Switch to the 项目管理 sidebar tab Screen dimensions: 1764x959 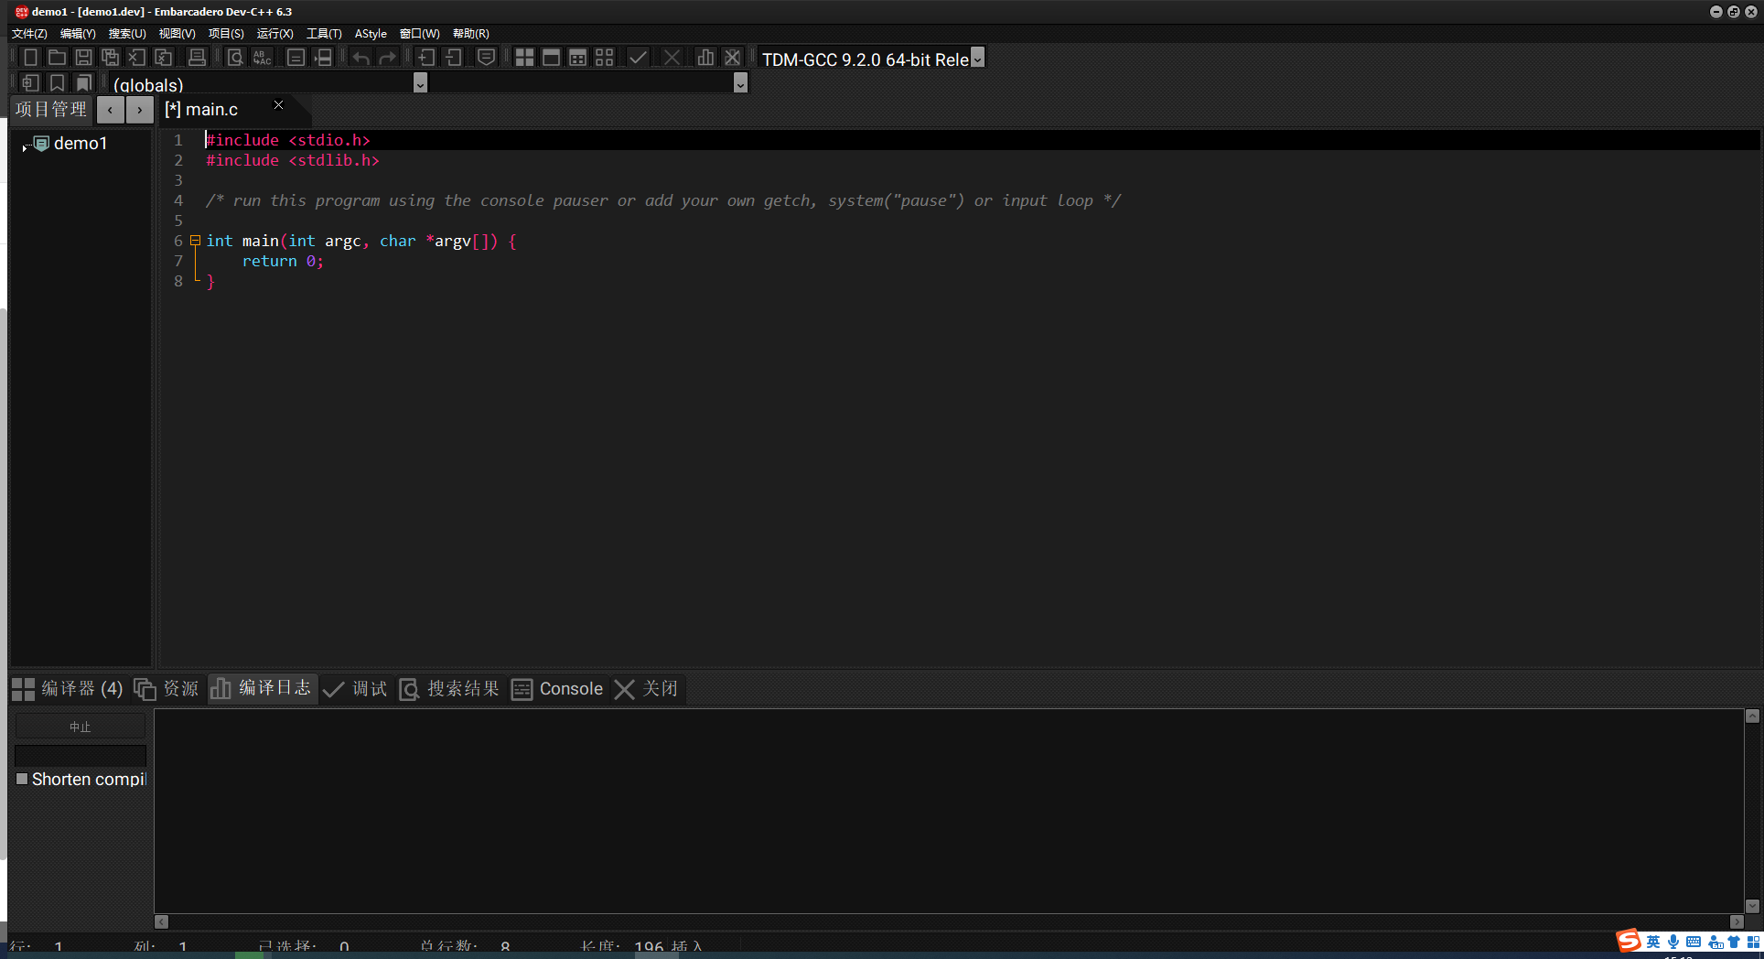tap(51, 109)
